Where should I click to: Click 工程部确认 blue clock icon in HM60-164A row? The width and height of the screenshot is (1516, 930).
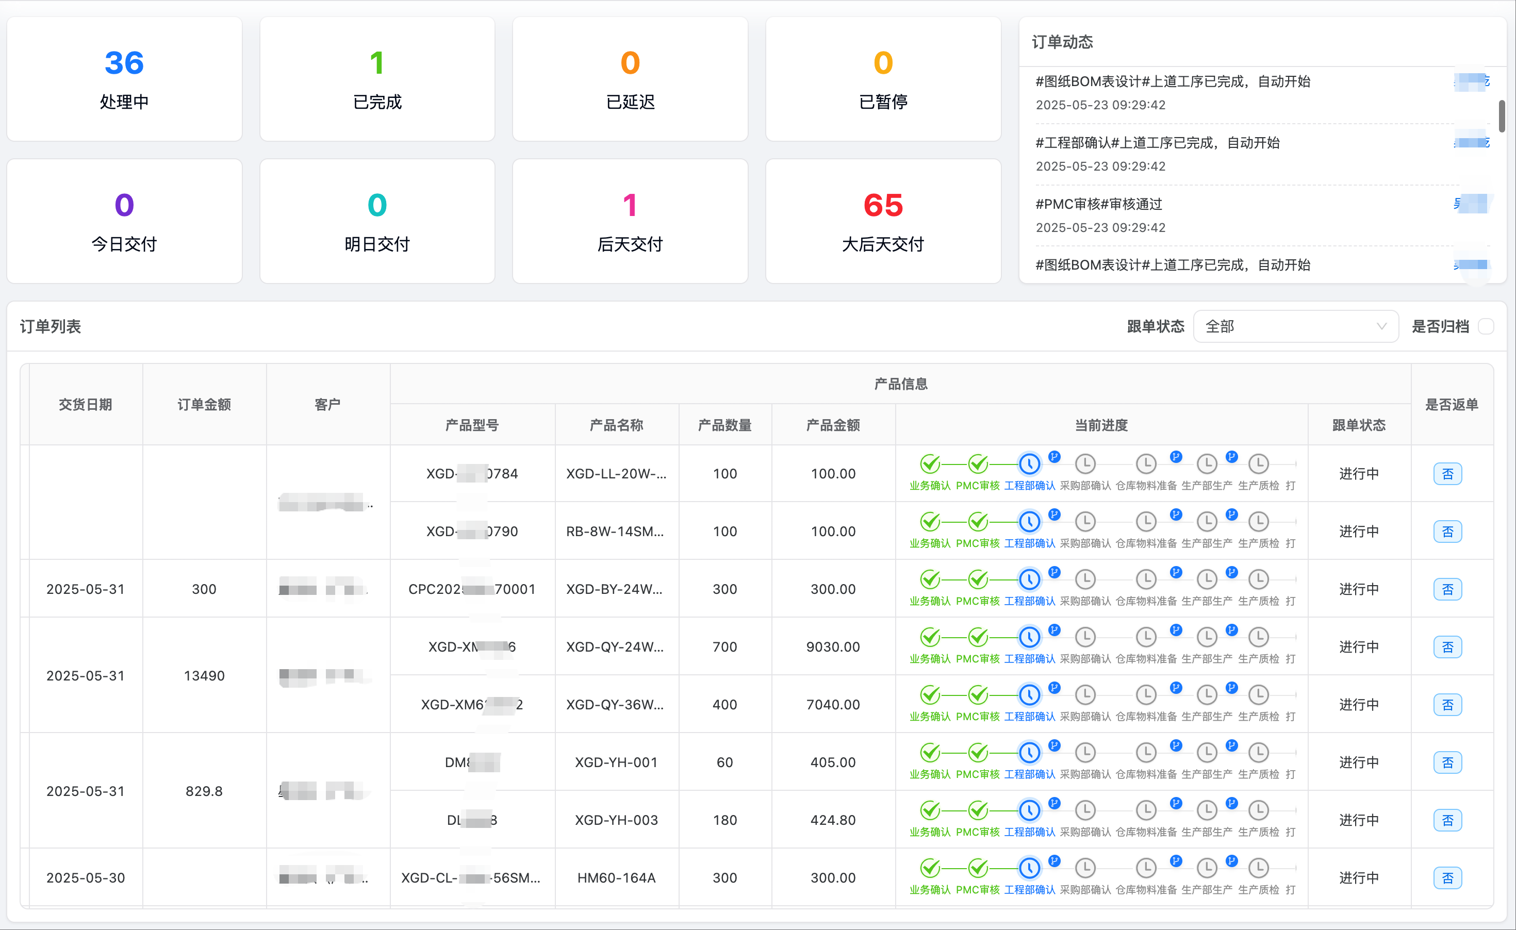[1029, 869]
